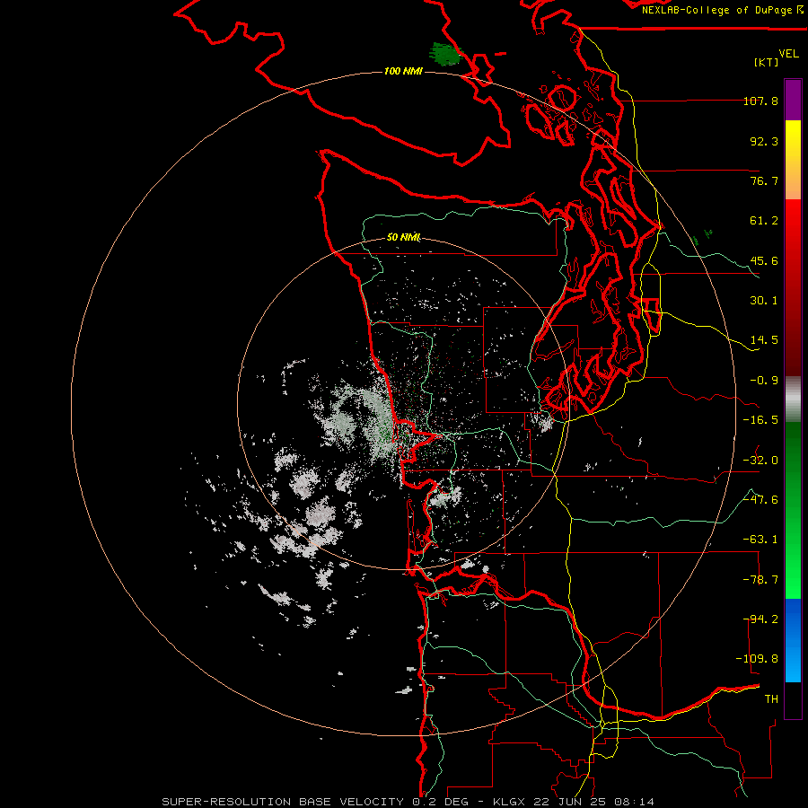Click the purple segment of the color bar
This screenshot has height=808, width=808.
point(793,100)
